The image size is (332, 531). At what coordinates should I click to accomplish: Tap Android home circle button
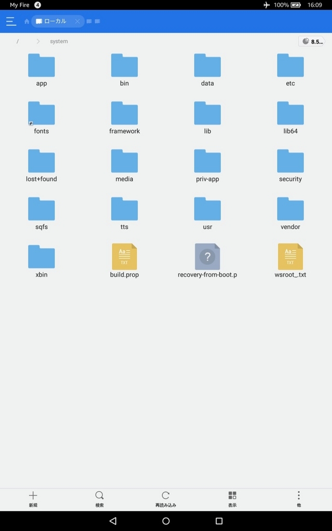(x=165, y=521)
